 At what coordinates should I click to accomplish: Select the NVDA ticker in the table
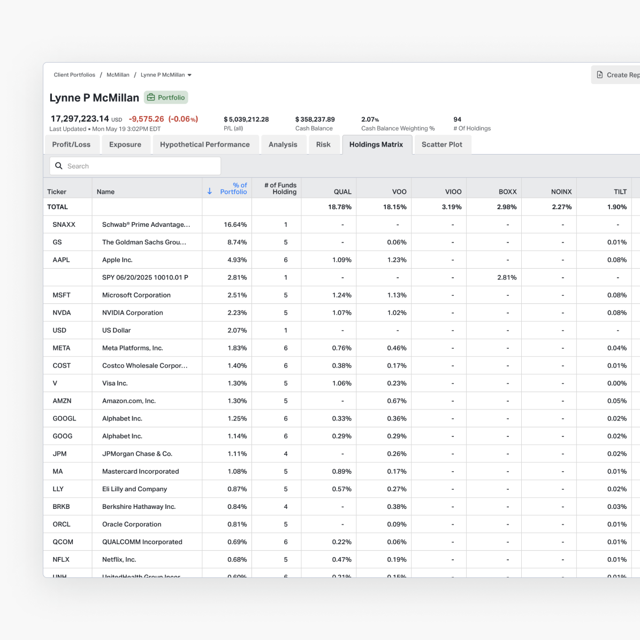[62, 313]
